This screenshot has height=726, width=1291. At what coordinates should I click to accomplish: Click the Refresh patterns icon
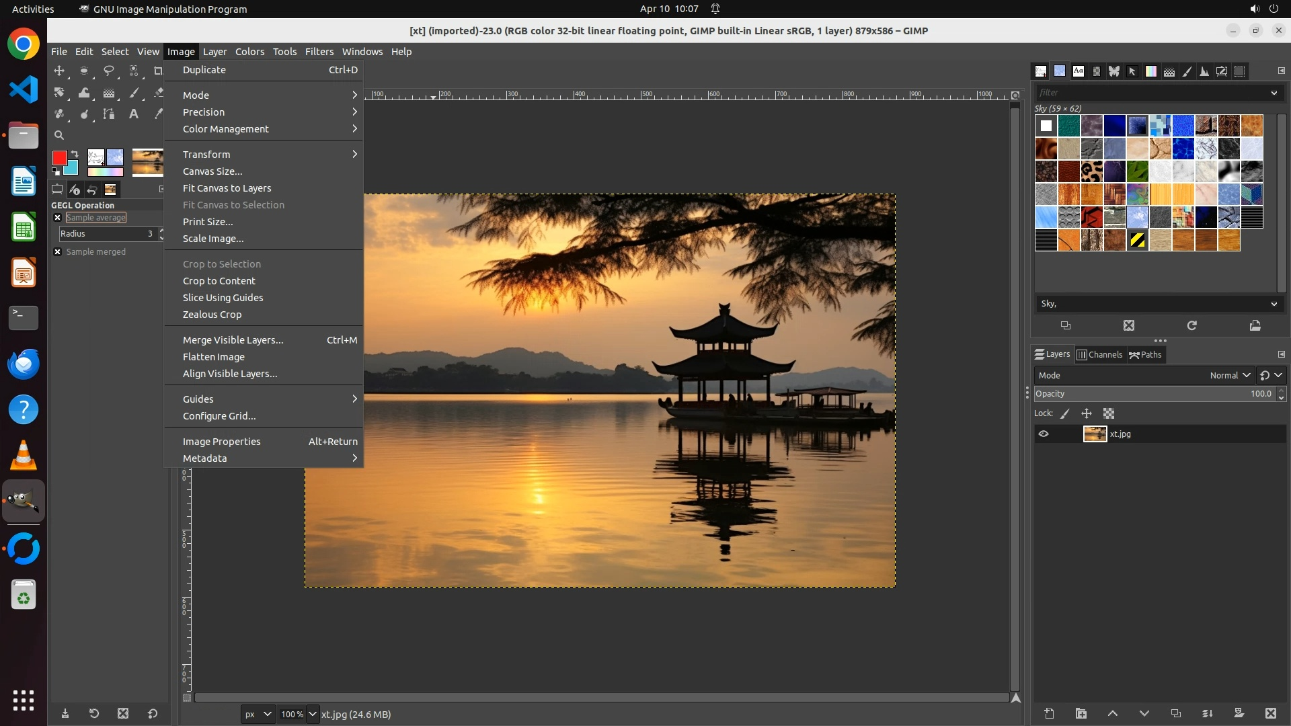click(x=1191, y=325)
